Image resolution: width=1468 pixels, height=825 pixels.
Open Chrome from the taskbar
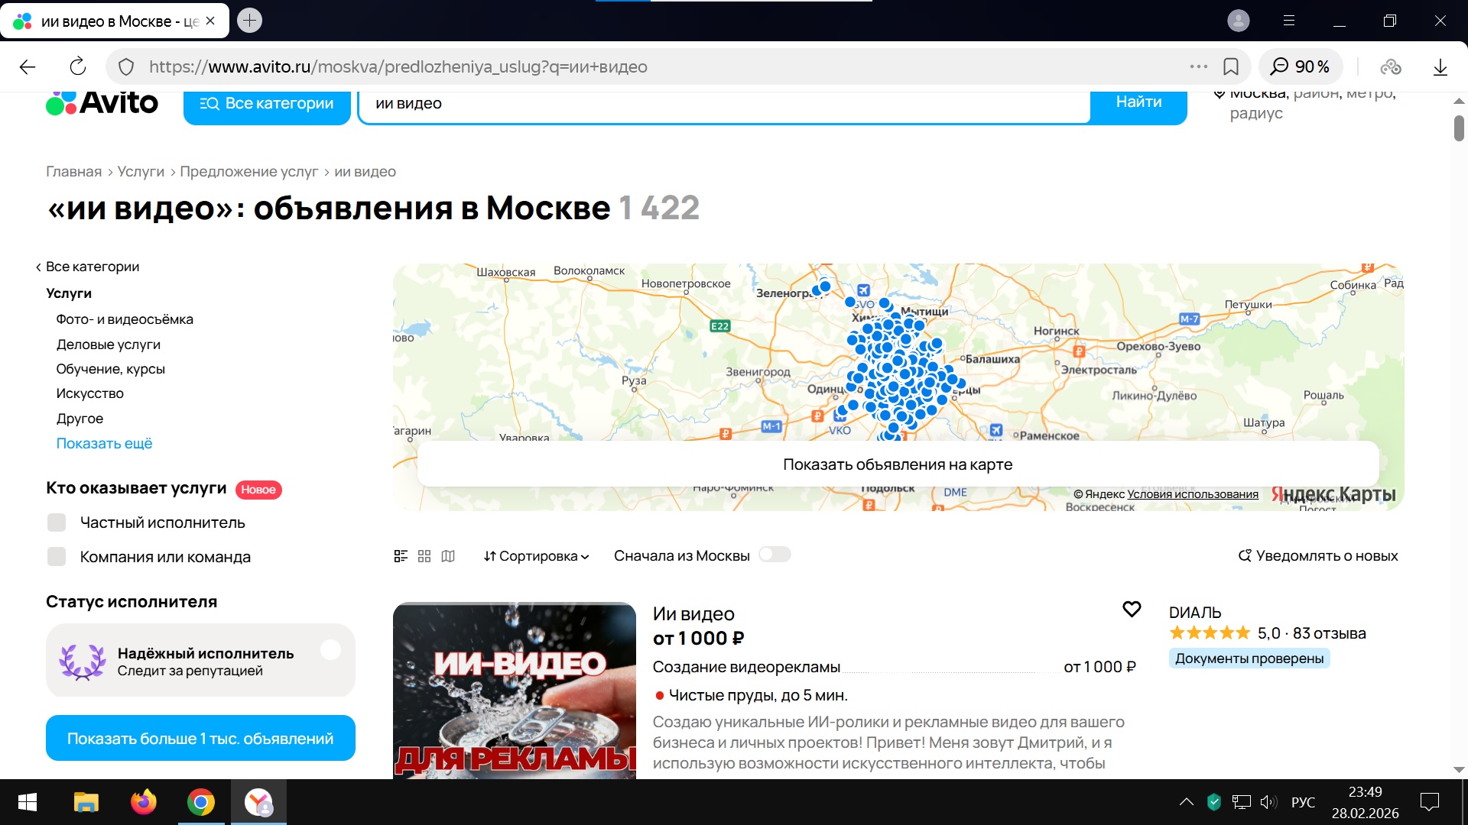200,802
